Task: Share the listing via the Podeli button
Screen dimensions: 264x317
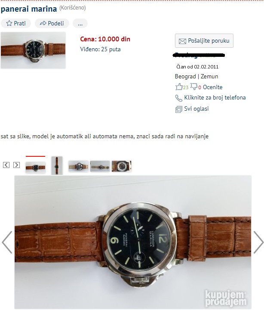Action: click(52, 23)
